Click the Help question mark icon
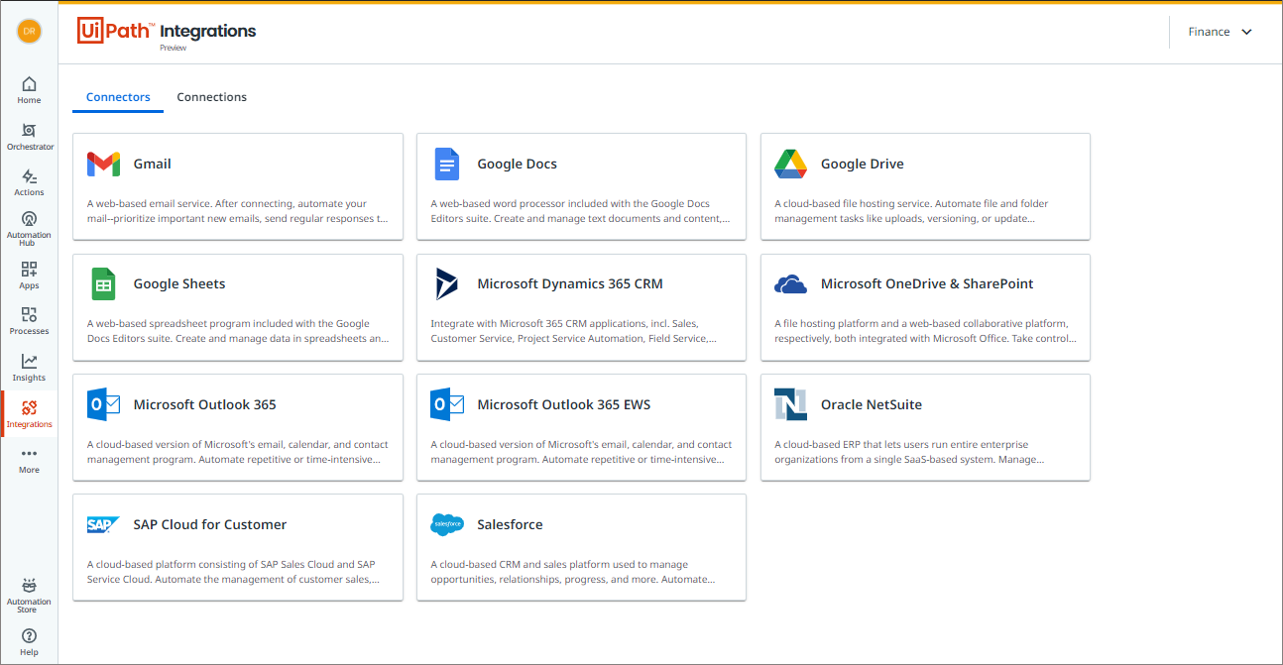 pos(29,640)
